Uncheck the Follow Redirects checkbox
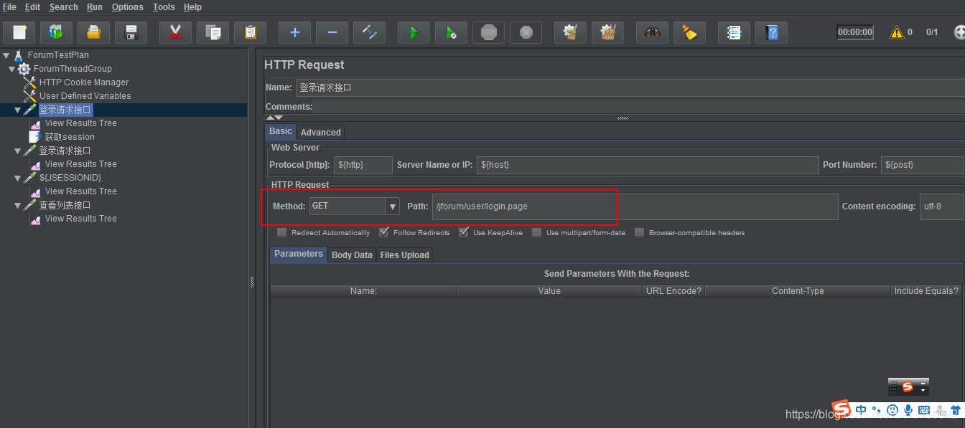 click(384, 232)
